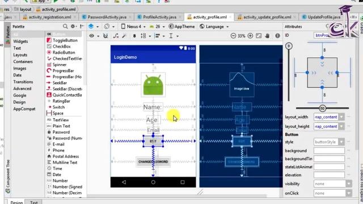363x204 pixels.
Task: Pick QuickContactBadge from the palette
Action: click(x=64, y=95)
